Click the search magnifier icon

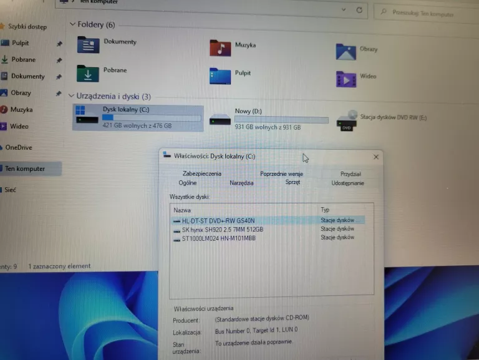[x=384, y=12]
